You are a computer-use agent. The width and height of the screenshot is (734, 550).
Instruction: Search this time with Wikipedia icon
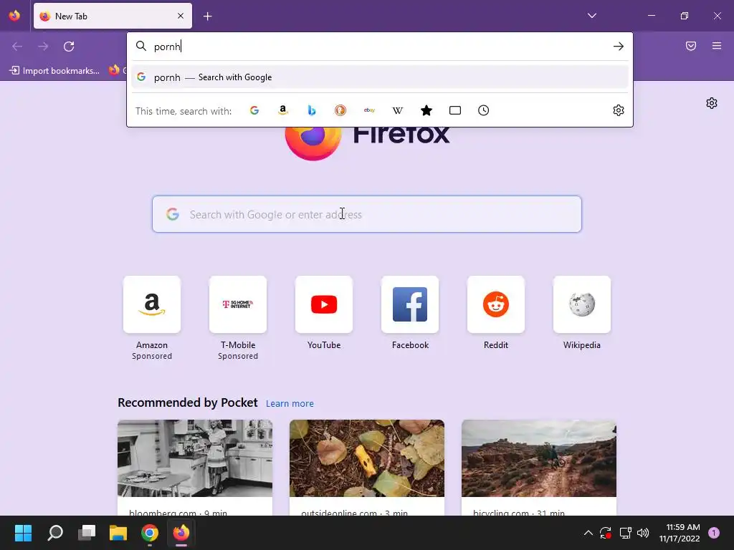tap(397, 110)
